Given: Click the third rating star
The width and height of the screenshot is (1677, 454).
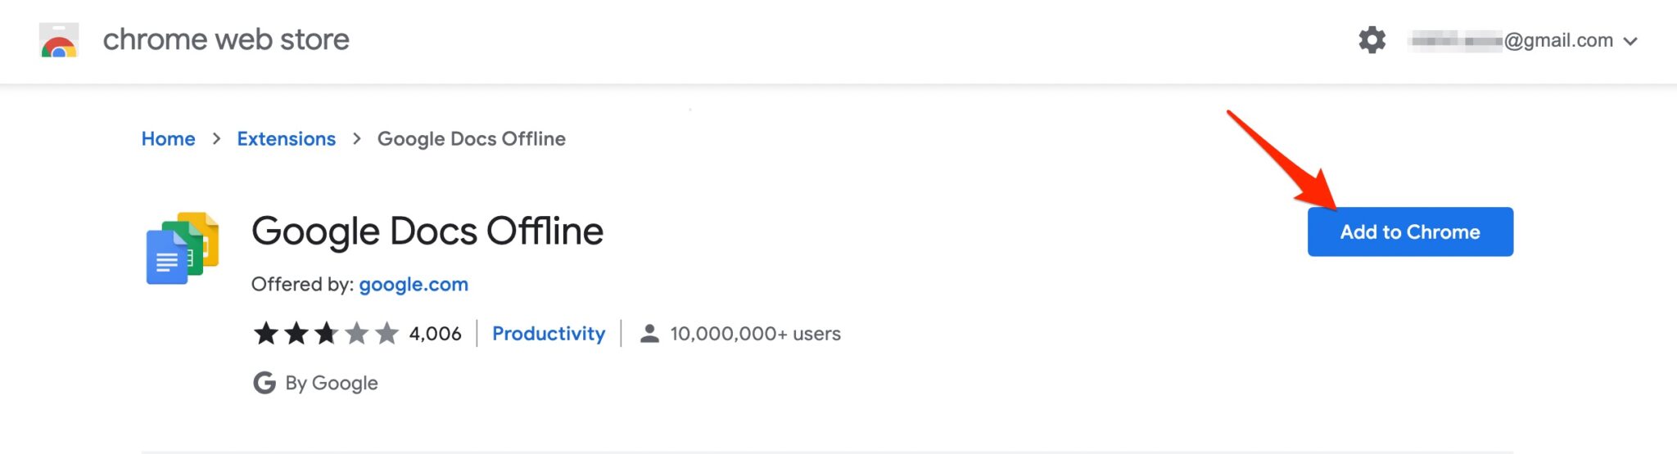Looking at the screenshot, I should [326, 334].
